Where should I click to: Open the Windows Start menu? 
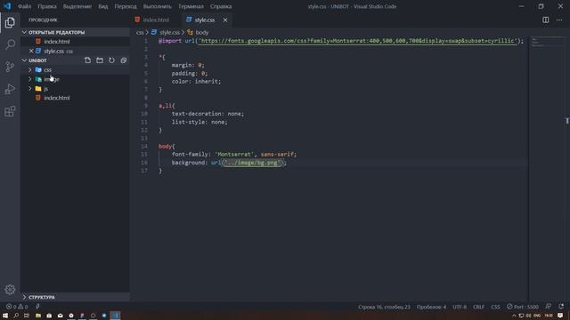tap(5, 316)
